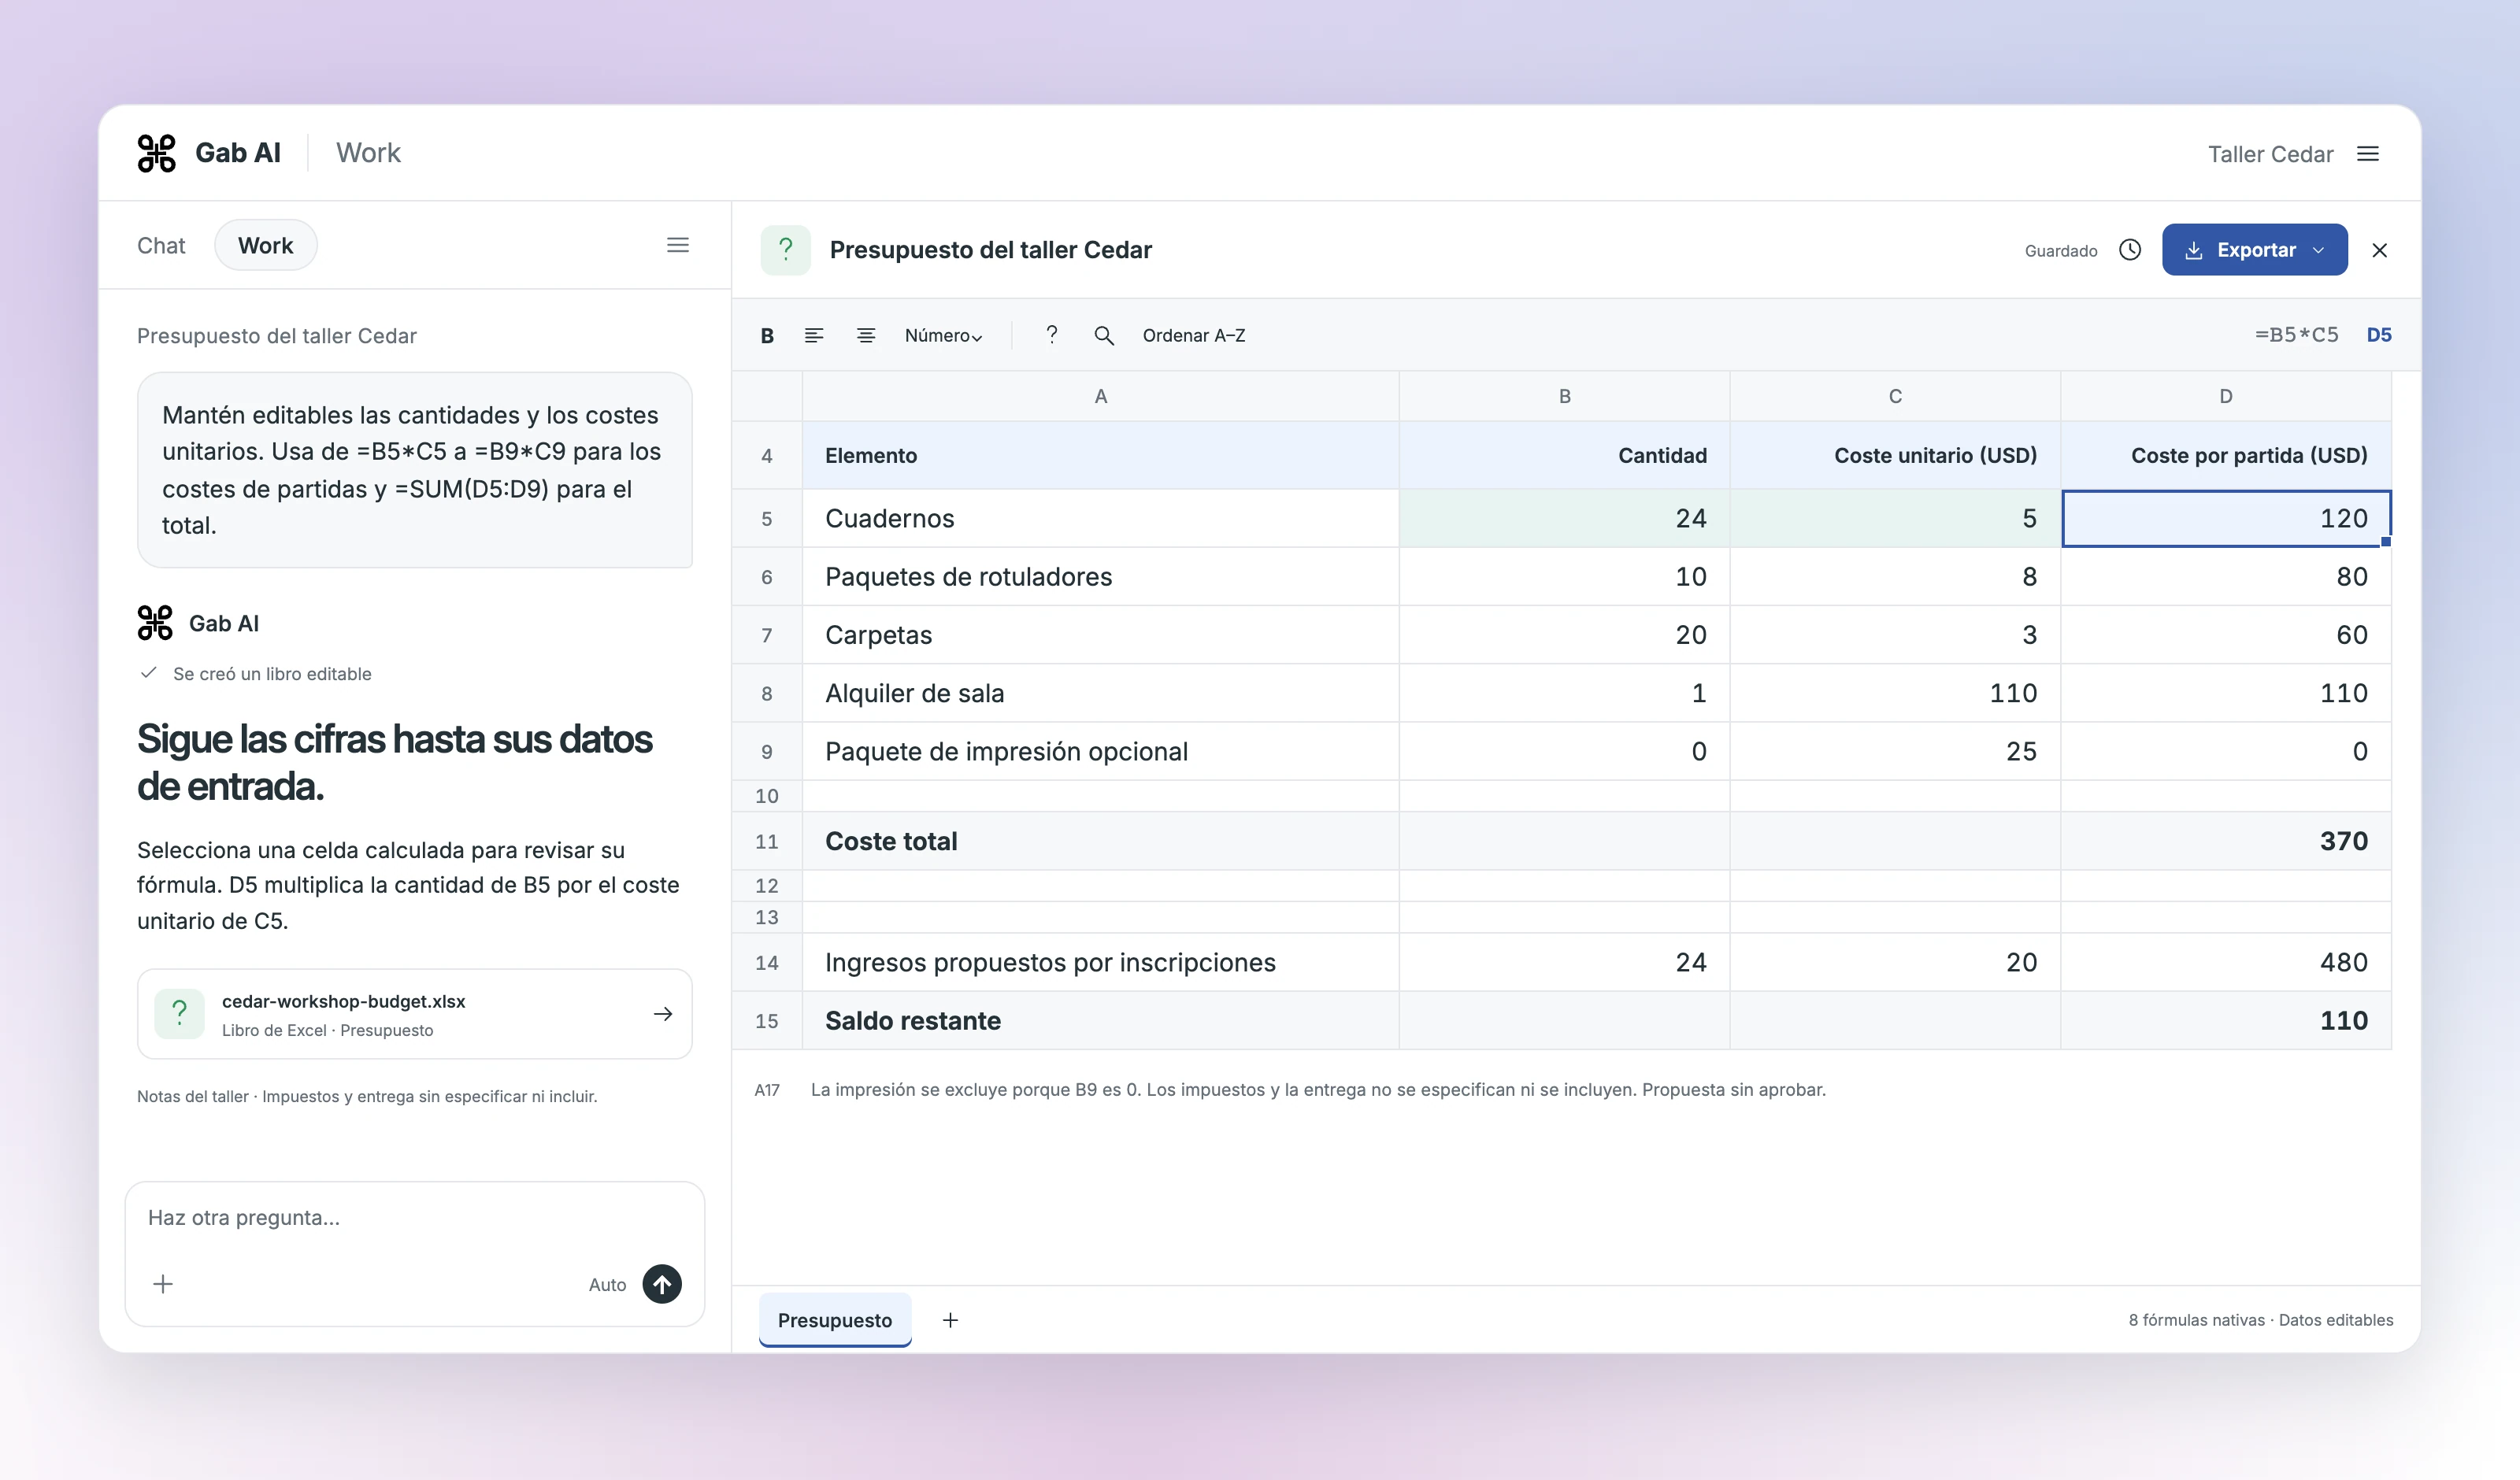Click the send arrow button

click(662, 1284)
